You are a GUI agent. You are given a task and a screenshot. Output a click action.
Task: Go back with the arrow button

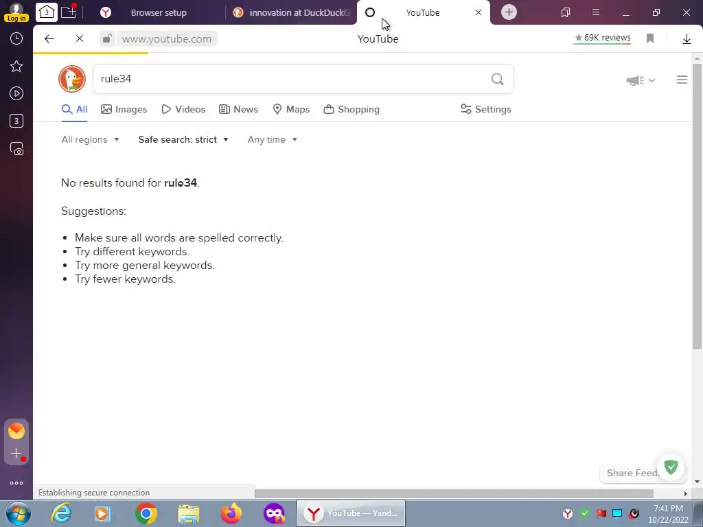click(49, 39)
